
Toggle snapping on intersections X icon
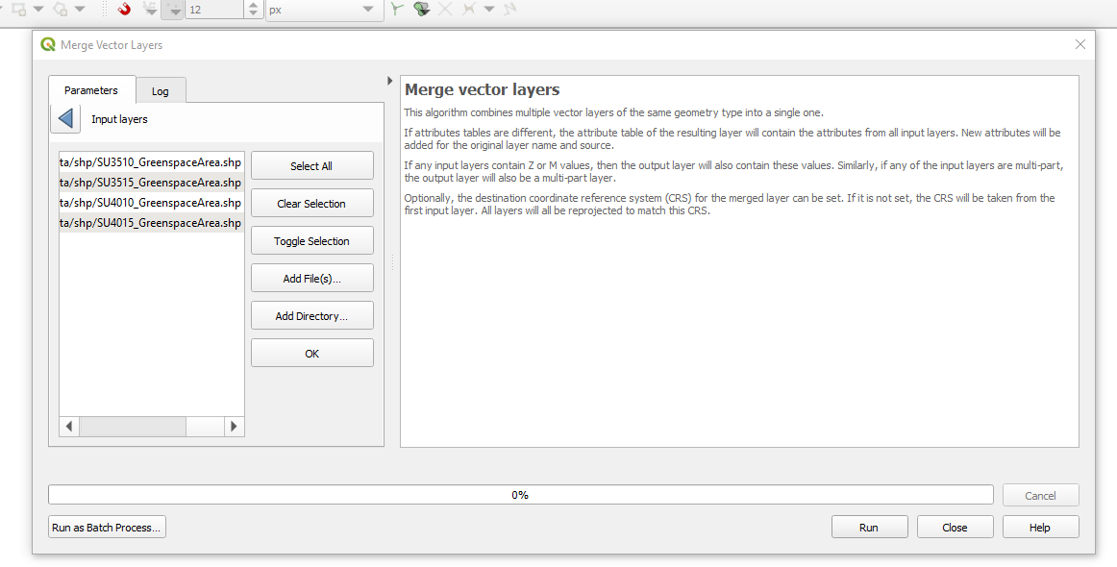(445, 10)
